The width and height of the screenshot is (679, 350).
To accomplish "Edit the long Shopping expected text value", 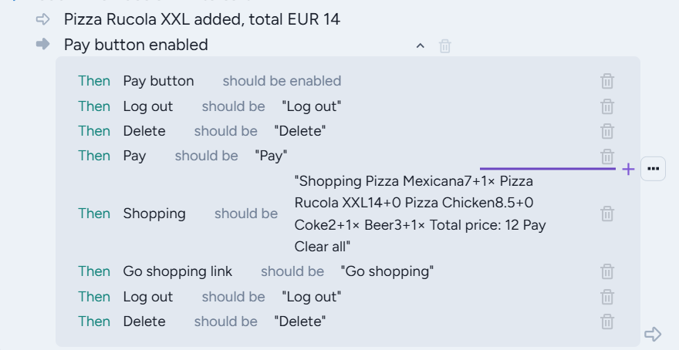I will pyautogui.click(x=421, y=214).
